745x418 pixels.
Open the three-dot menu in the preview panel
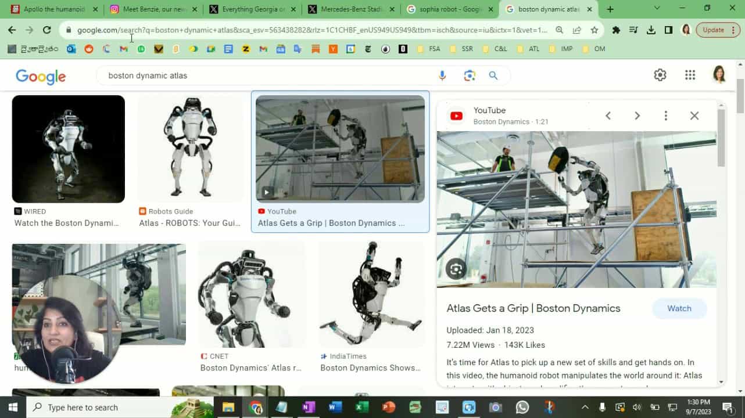pyautogui.click(x=666, y=116)
